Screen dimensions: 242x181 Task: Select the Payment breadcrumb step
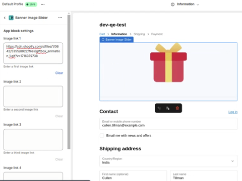coord(157,34)
